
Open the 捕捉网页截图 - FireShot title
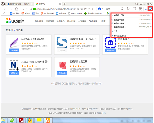pos(83,39)
